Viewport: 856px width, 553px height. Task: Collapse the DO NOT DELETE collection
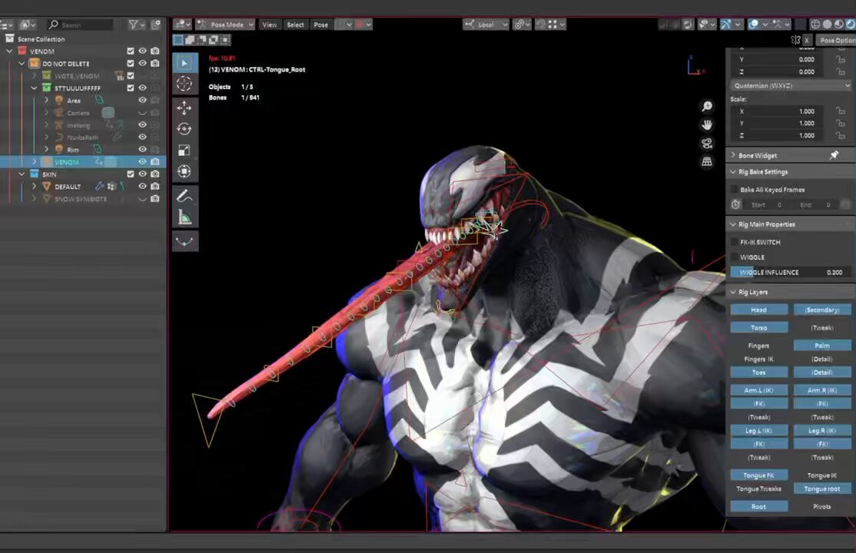(x=22, y=63)
